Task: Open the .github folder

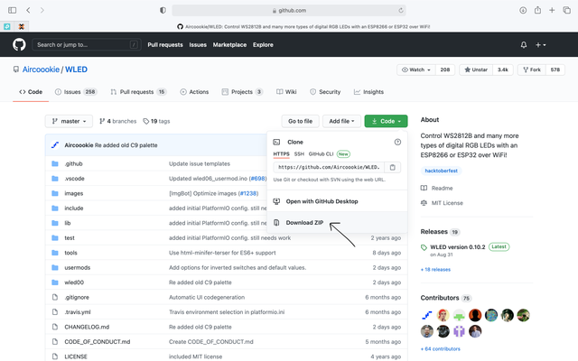Action: point(73,163)
